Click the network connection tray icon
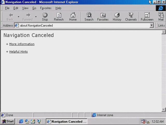Viewport: 166px width, 125px height. tap(148, 122)
